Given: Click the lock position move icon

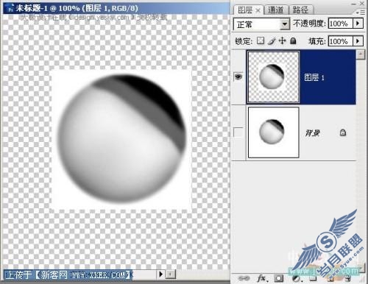Looking at the screenshot, I should point(283,40).
